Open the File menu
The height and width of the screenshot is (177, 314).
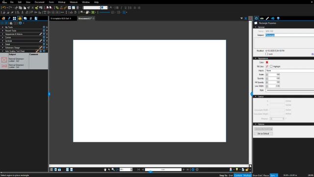[x=12, y=2]
